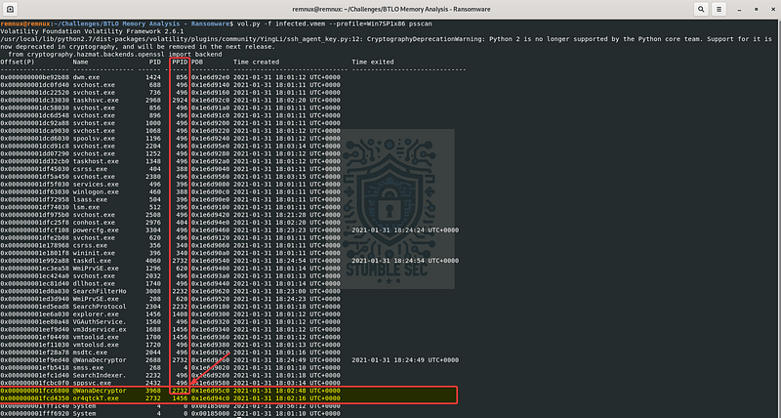Click the msdtc.exe process name
The height and width of the screenshot is (418, 781).
coord(90,353)
